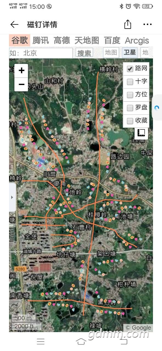Zoom in the map with plus button

21,71
